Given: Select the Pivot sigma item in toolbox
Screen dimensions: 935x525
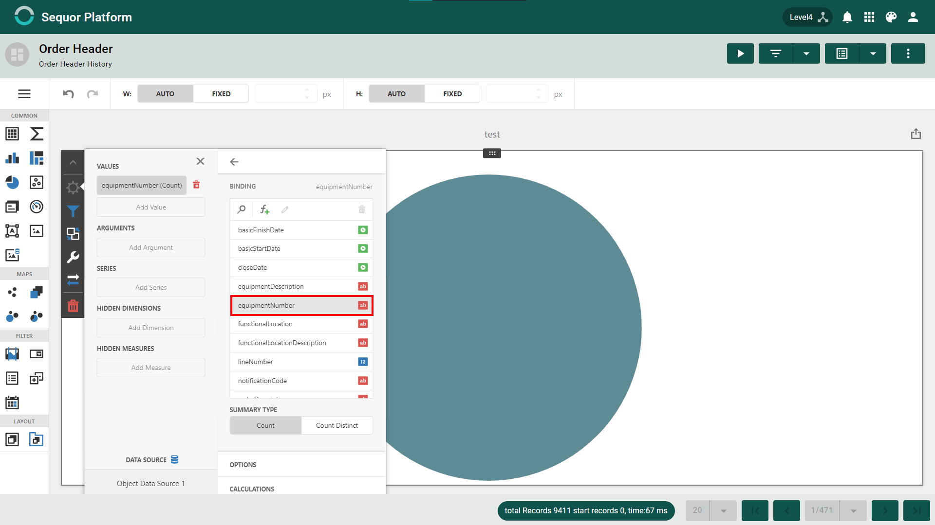Looking at the screenshot, I should point(37,134).
